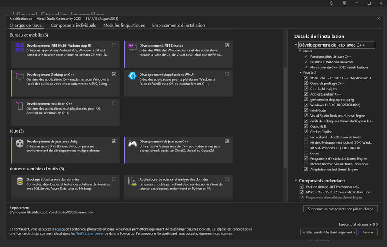Check the Incredibuild - Accélération de build option
The width and height of the screenshot is (387, 247).
(x=306, y=137)
